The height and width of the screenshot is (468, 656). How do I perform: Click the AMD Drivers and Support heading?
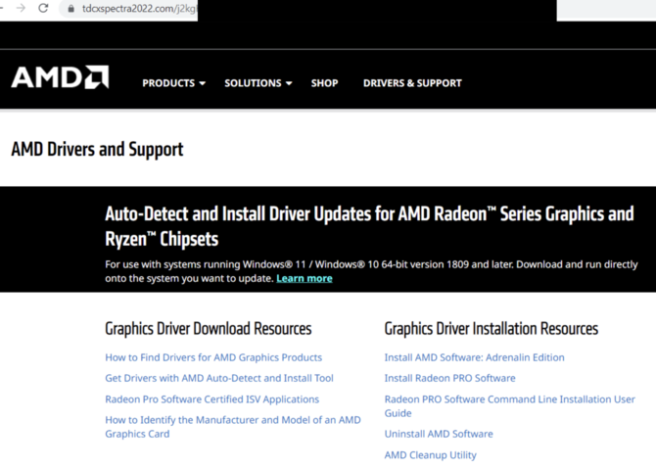[x=97, y=150]
